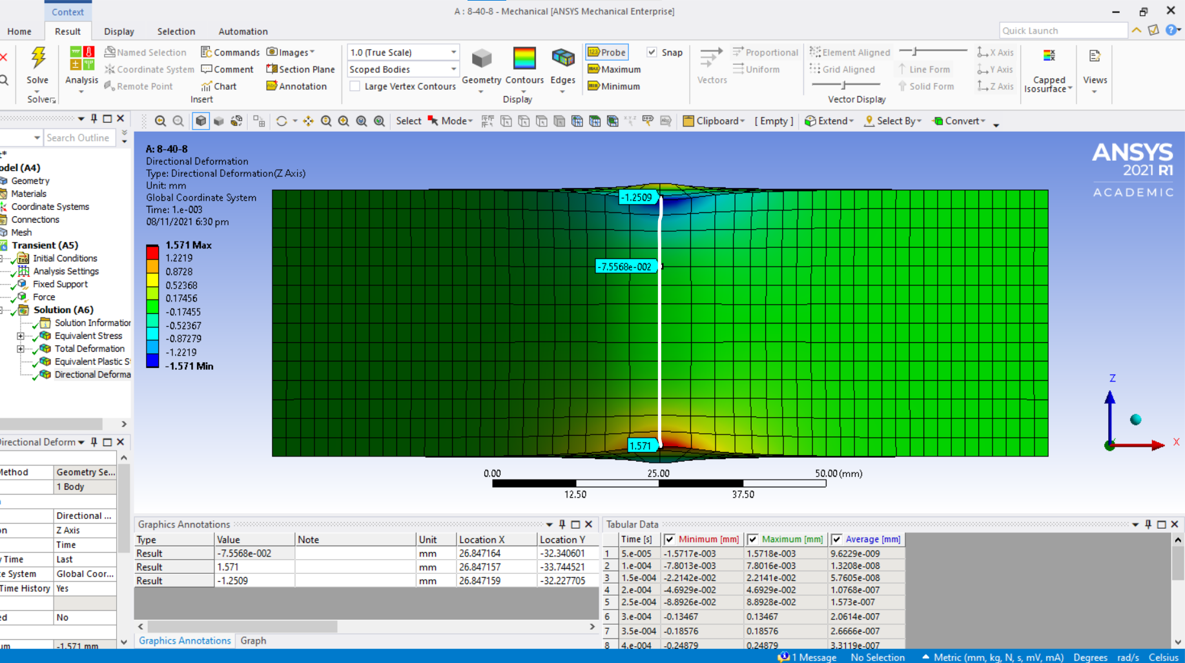Click the Commands insert button
1185x663 pixels.
tap(230, 52)
